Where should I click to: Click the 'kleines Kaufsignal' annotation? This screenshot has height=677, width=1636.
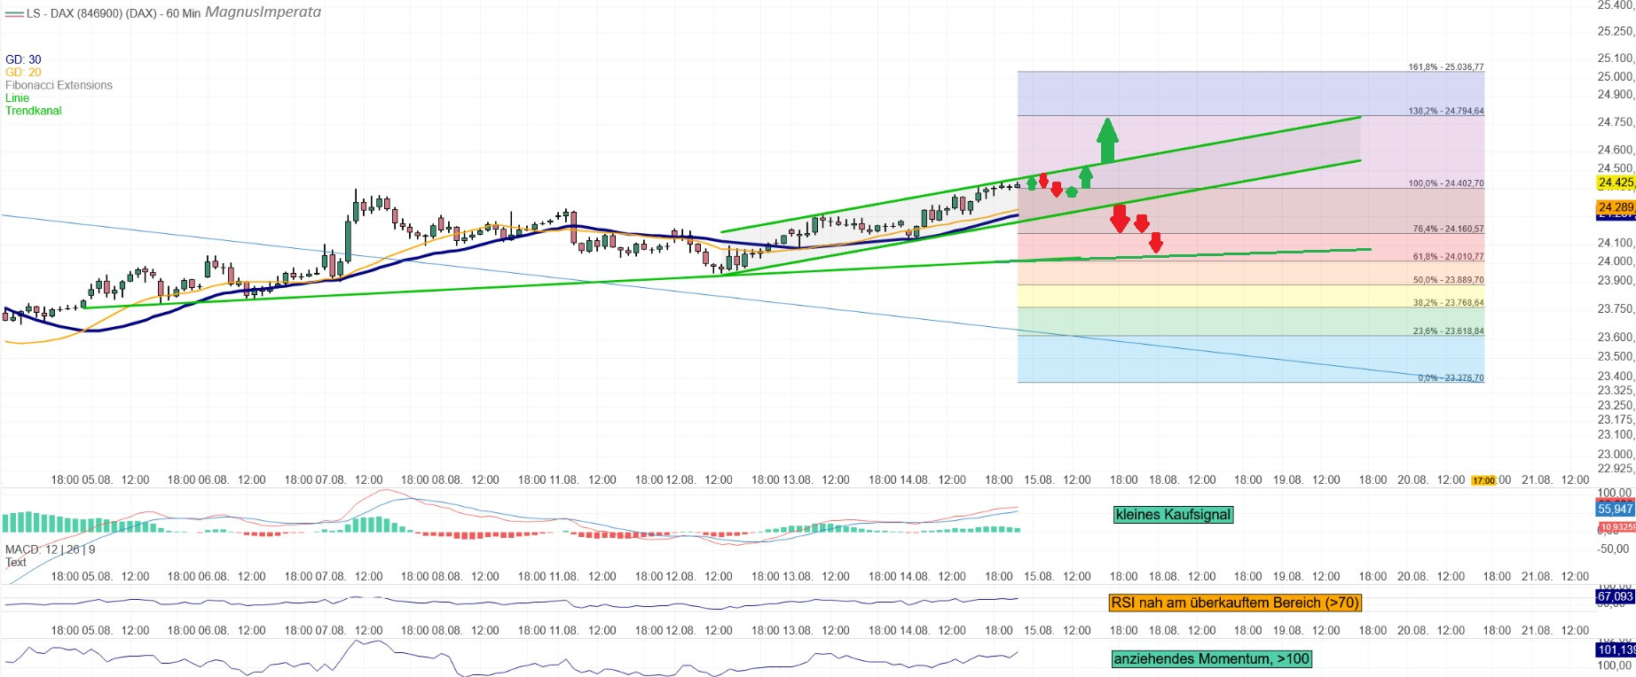[x=1172, y=515]
